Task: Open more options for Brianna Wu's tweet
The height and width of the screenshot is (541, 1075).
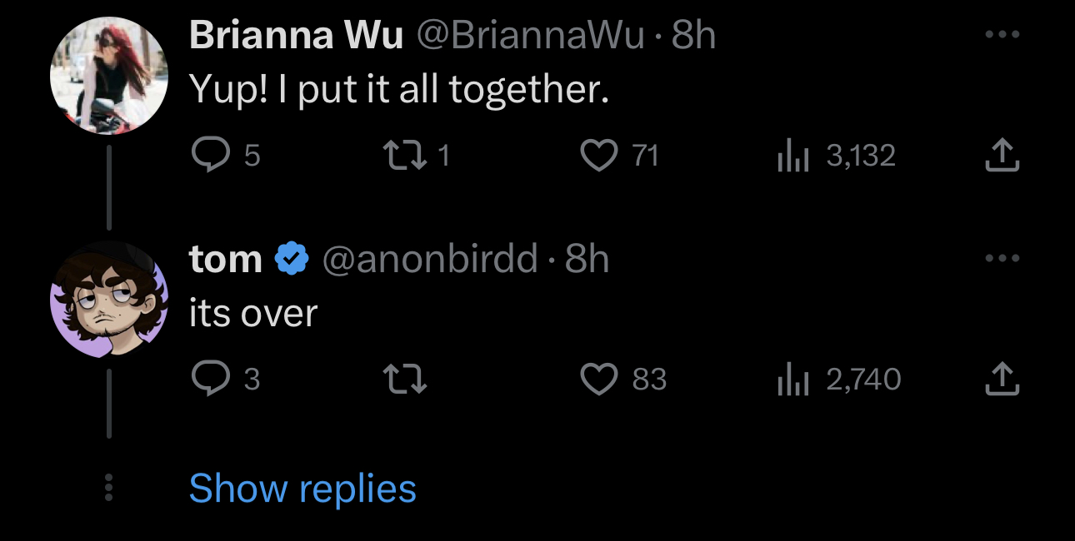Action: [1002, 35]
